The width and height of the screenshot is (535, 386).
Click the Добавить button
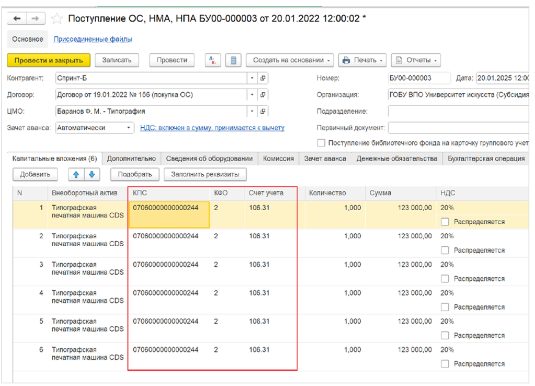[x=35, y=174]
